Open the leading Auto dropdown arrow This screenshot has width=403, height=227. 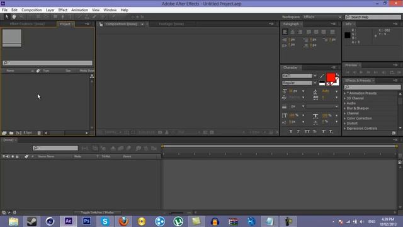point(336,91)
